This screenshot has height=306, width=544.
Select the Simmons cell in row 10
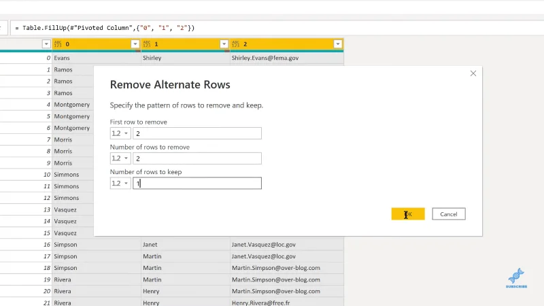tap(73, 175)
